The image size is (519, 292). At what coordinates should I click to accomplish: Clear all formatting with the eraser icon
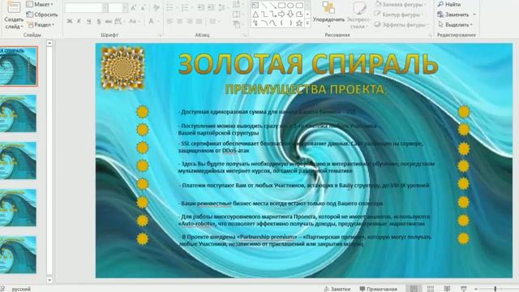(x=157, y=7)
